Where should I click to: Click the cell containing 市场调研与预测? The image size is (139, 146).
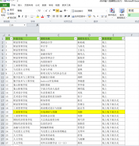click(x=59, y=112)
